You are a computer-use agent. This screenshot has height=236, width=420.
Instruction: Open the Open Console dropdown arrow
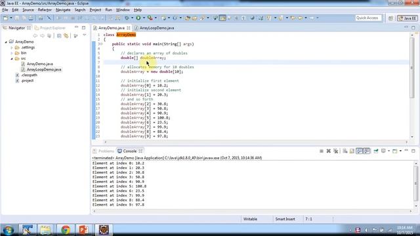pos(400,151)
